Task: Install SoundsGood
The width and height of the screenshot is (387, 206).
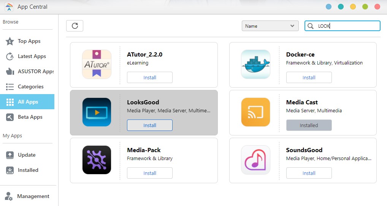Action: (309, 173)
